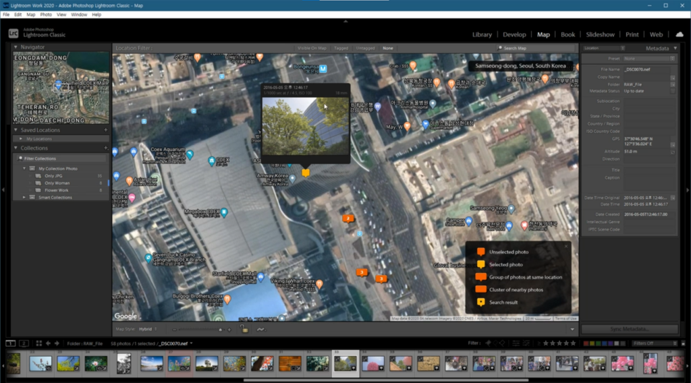Collapse My Collection Photo set
The width and height of the screenshot is (691, 383).
tap(24, 168)
